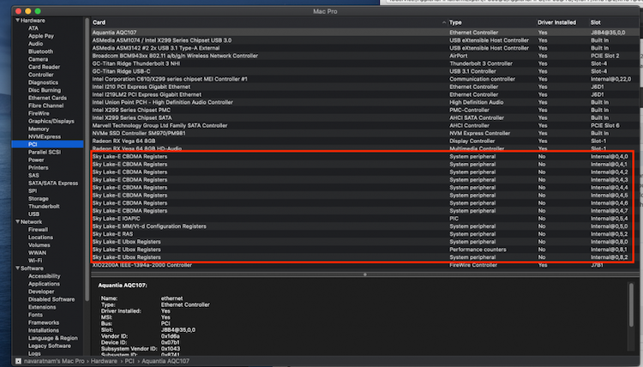The image size is (643, 367).
Task: Select NVMe SSD Controller SM970/PM981 row
Action: [364, 133]
